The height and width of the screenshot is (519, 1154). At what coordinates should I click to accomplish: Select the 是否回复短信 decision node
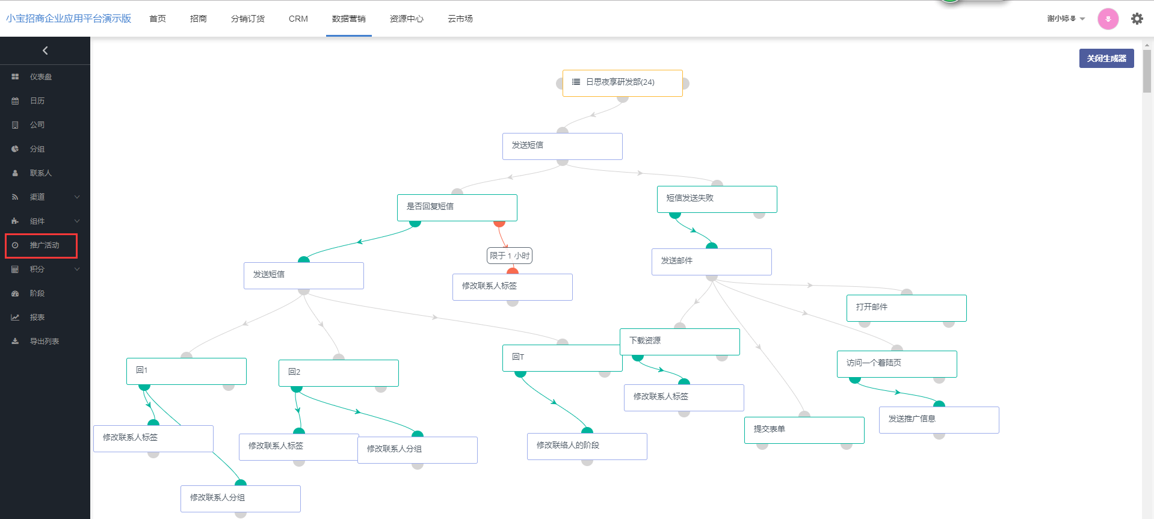(x=457, y=207)
